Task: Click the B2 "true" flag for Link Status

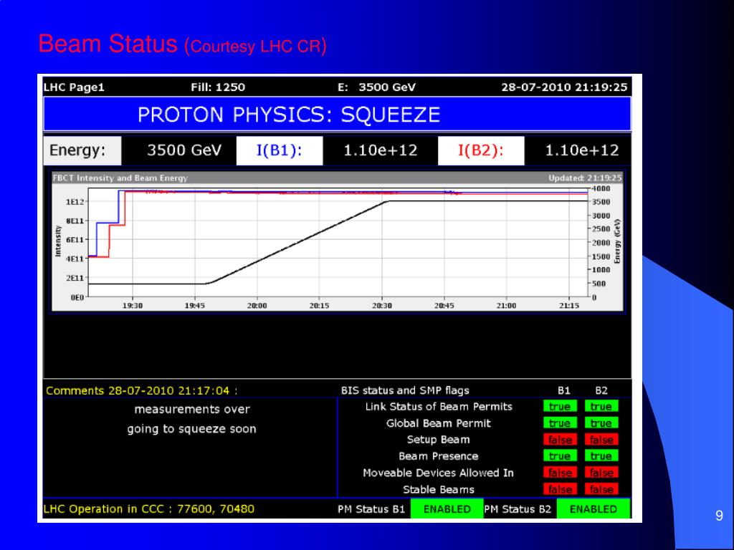Action: pos(601,407)
